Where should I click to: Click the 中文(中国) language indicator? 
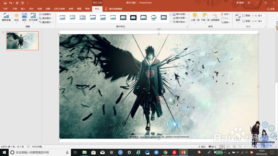(37, 147)
